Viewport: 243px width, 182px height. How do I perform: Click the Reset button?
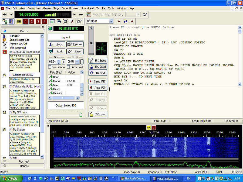click(x=75, y=51)
